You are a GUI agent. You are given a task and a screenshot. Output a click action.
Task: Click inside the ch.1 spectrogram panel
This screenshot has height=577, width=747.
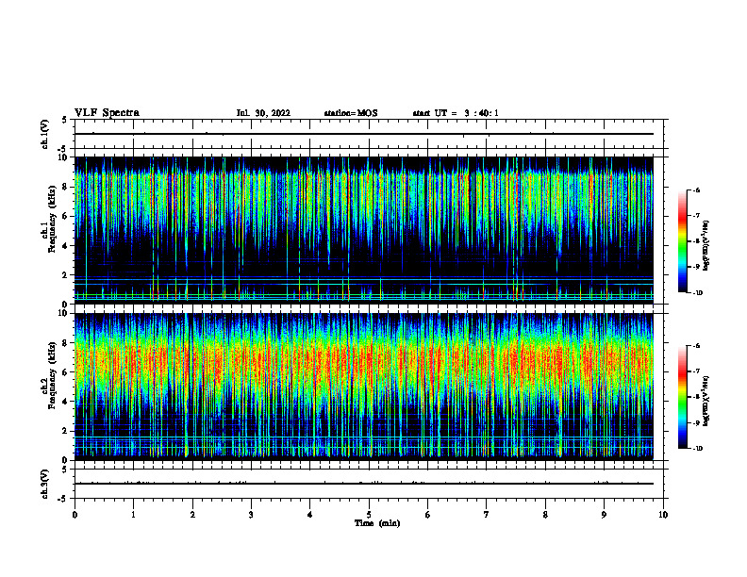[x=364, y=230]
